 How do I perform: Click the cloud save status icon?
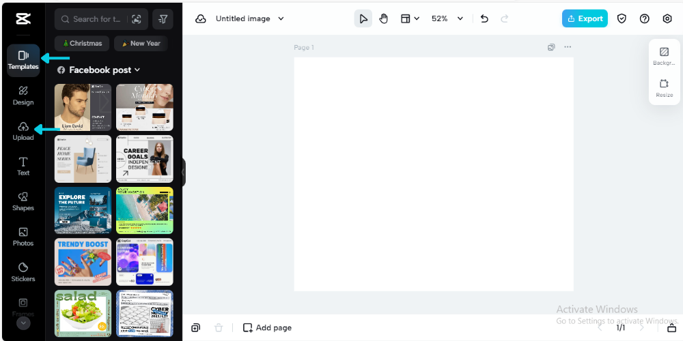click(x=200, y=18)
